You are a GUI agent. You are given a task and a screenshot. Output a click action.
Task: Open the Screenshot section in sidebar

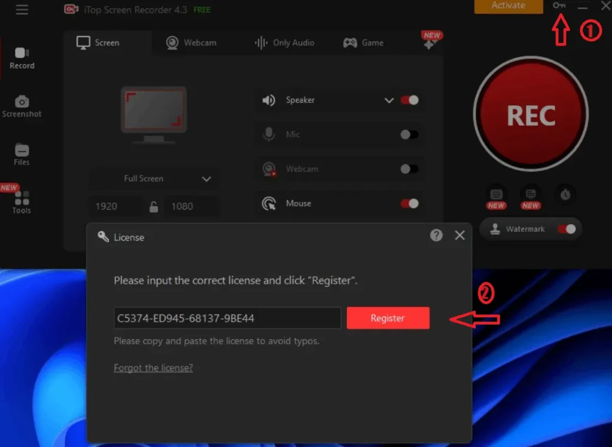click(22, 106)
